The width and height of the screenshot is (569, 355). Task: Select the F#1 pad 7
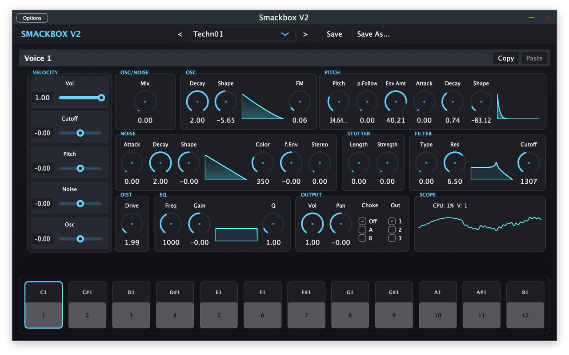(x=306, y=305)
